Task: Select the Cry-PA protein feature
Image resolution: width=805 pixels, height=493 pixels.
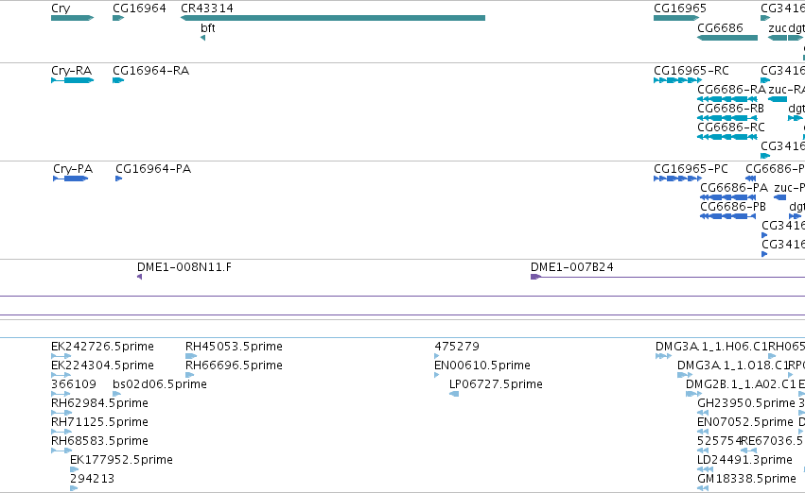Action: [71, 178]
